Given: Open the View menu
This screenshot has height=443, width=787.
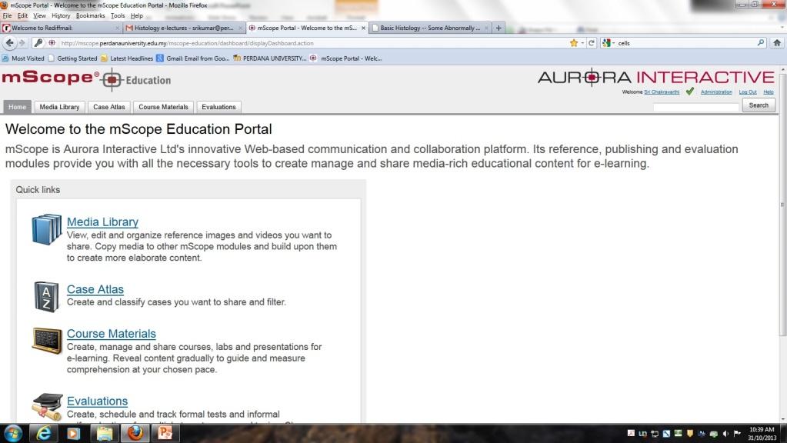Looking at the screenshot, I should click(x=39, y=16).
